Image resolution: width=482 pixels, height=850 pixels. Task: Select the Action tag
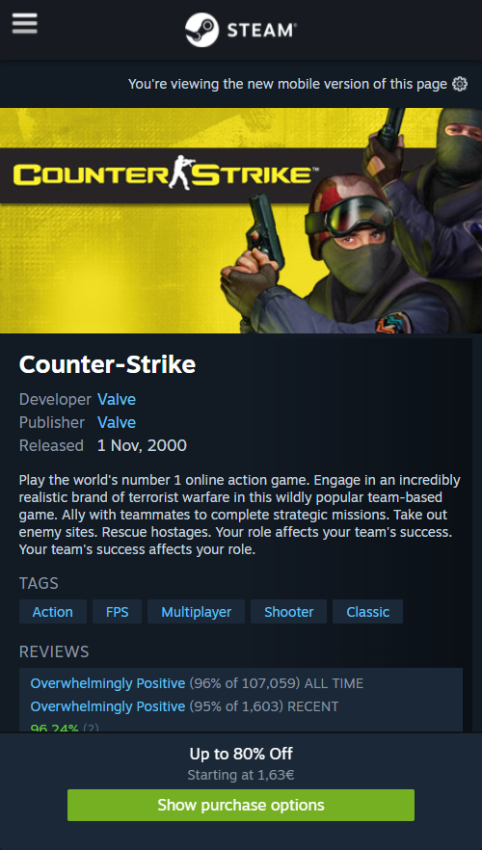(x=53, y=611)
